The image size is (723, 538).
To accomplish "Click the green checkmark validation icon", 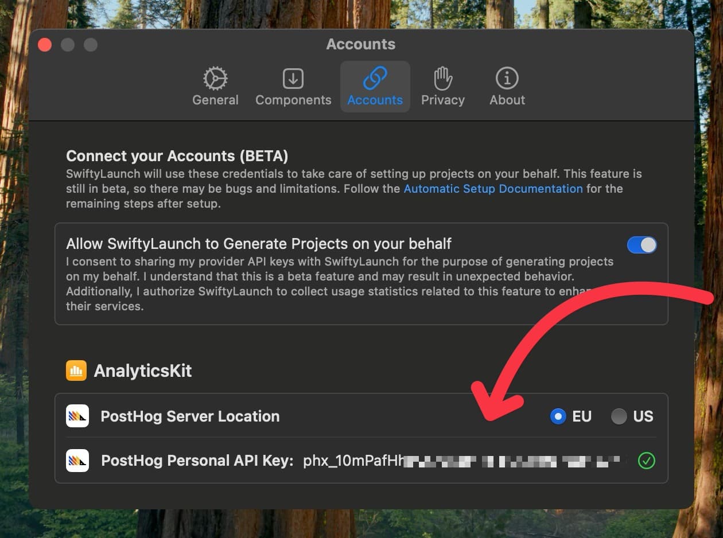I will 647,461.
